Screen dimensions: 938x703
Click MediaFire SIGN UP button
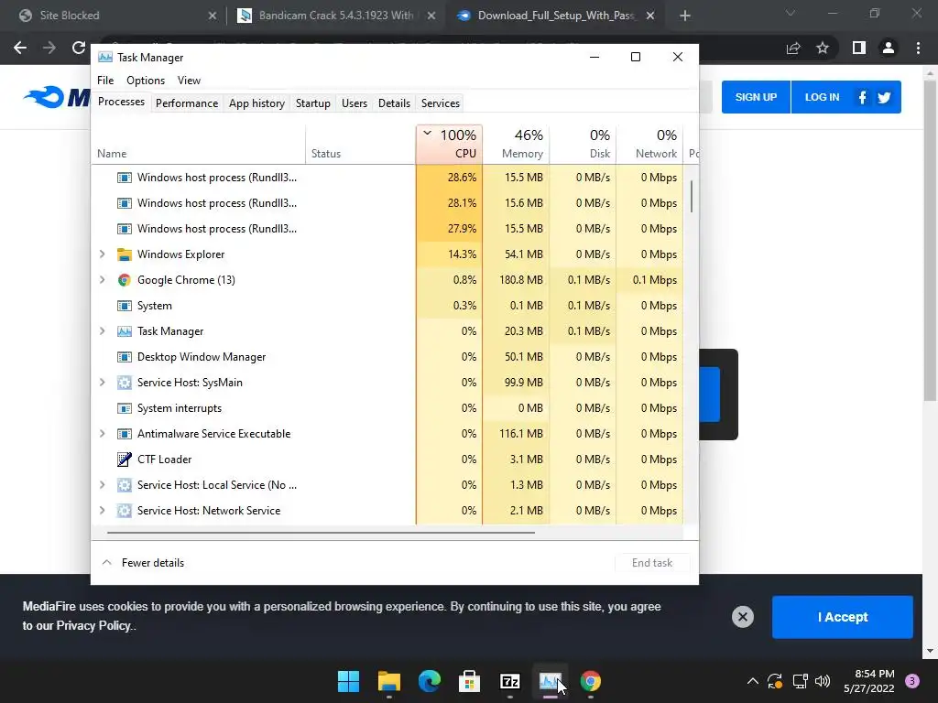click(x=756, y=97)
